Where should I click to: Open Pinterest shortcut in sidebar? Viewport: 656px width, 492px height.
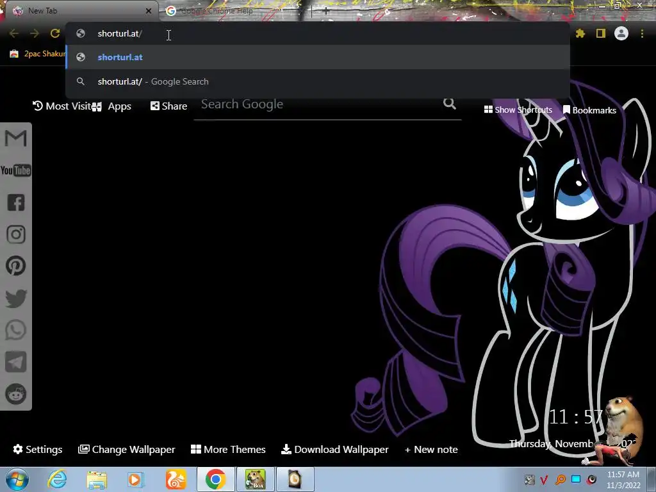pos(16,266)
